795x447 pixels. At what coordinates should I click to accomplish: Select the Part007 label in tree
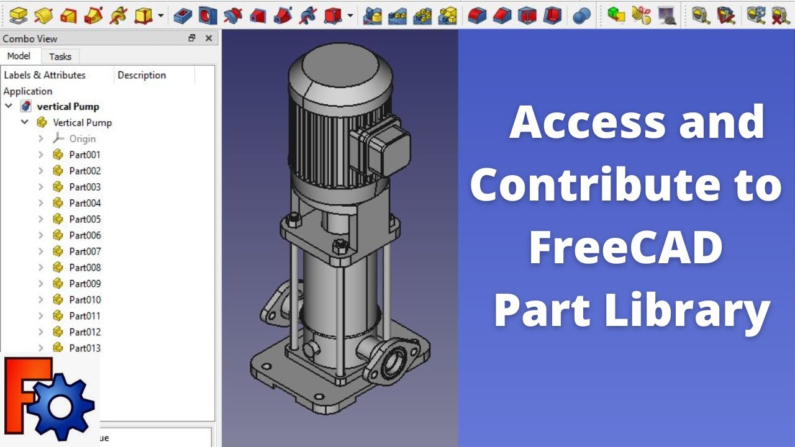tap(84, 251)
